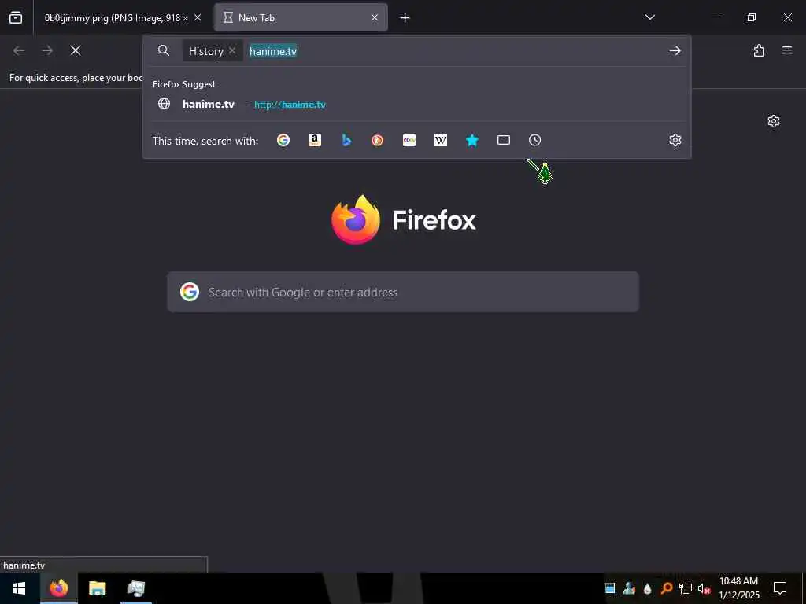Restore down the Firefox window
Image resolution: width=806 pixels, height=604 pixels.
point(752,17)
